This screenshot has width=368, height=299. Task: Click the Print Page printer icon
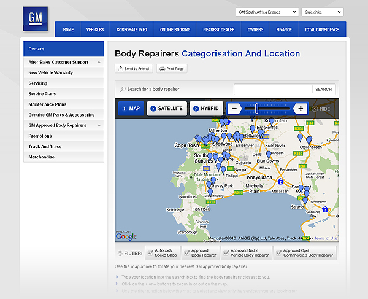point(162,69)
